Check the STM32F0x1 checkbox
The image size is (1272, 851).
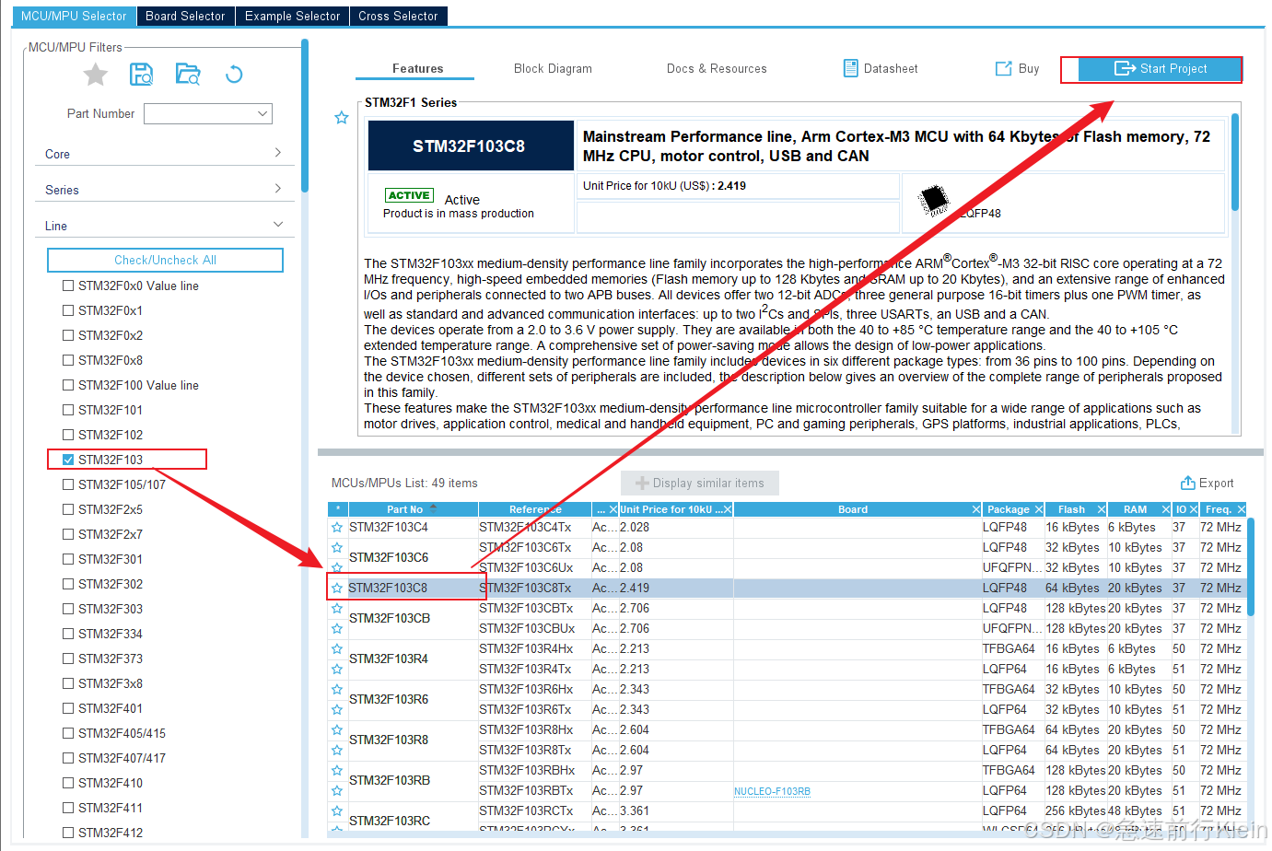68,310
